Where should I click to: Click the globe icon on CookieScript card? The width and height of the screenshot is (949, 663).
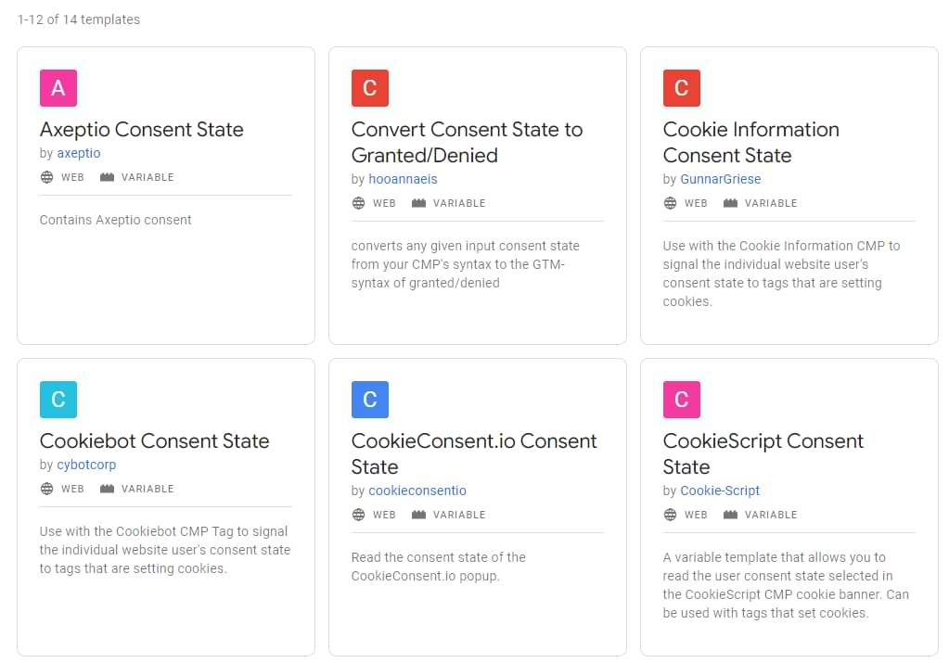point(670,515)
